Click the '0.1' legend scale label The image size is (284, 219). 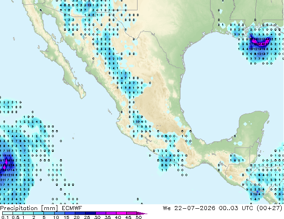click(5, 217)
